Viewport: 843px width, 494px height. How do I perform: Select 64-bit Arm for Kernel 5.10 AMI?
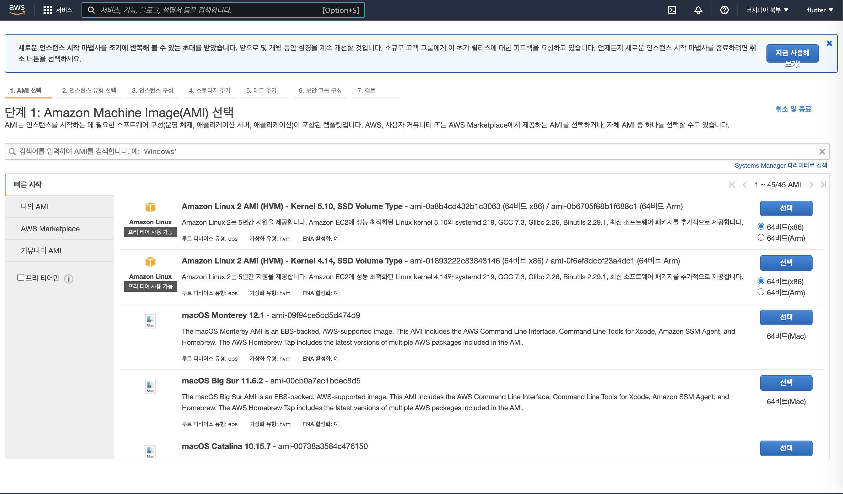[761, 238]
